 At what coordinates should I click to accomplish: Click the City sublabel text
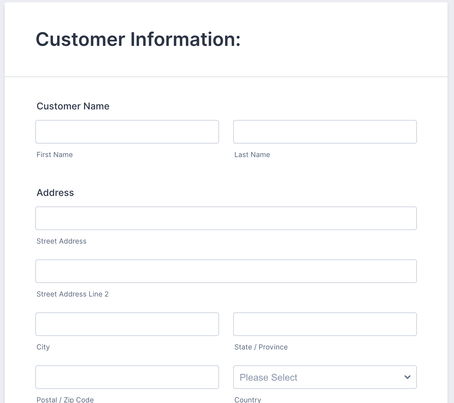[43, 347]
